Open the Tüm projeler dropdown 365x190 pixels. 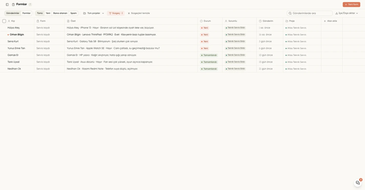coord(94,13)
